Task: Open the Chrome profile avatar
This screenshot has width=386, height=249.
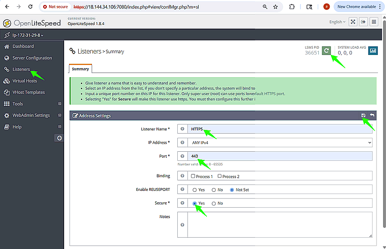Action: (326, 7)
